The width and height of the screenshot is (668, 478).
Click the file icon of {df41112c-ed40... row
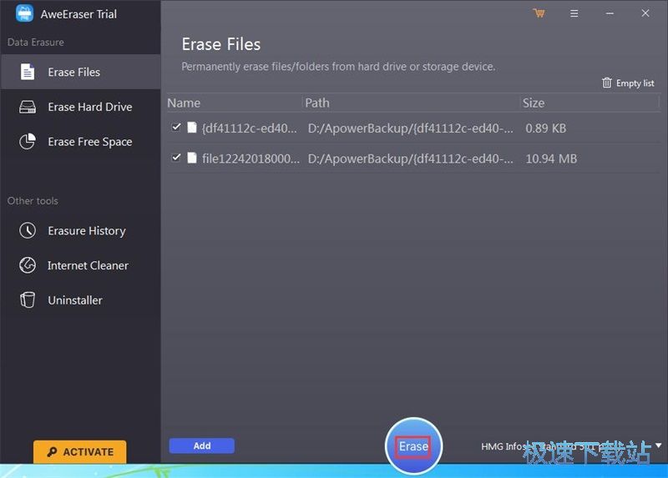click(192, 128)
